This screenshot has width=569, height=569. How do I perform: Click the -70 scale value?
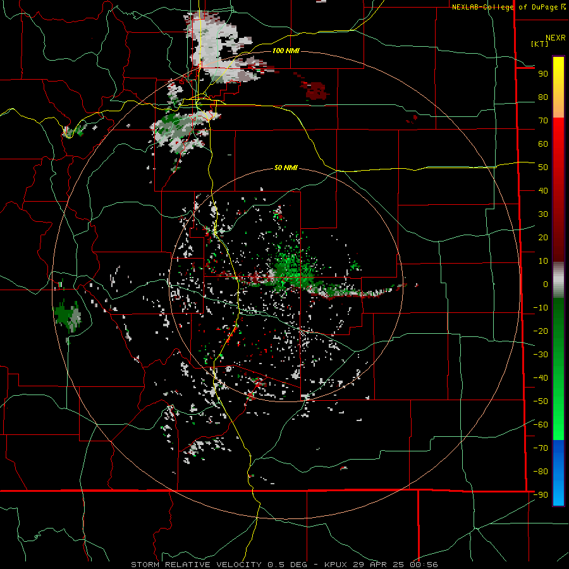click(541, 448)
